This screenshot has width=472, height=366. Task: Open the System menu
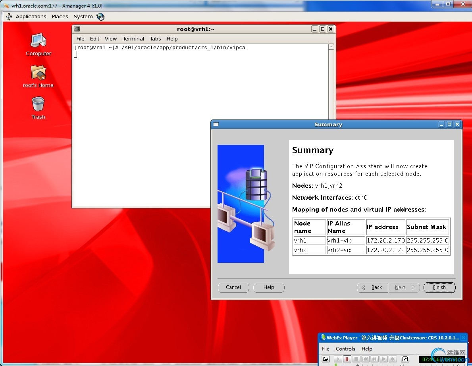click(83, 17)
